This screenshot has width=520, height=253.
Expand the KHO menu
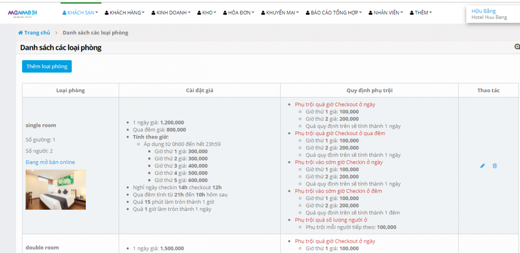tap(207, 13)
